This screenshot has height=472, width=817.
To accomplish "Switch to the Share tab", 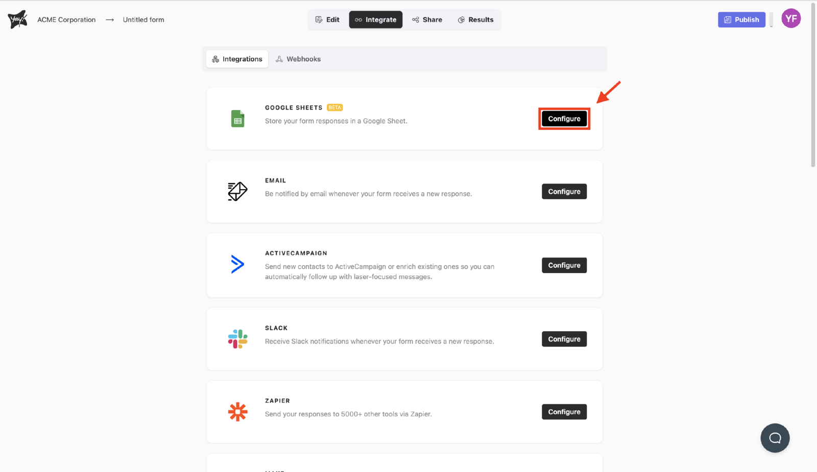I will coord(427,19).
